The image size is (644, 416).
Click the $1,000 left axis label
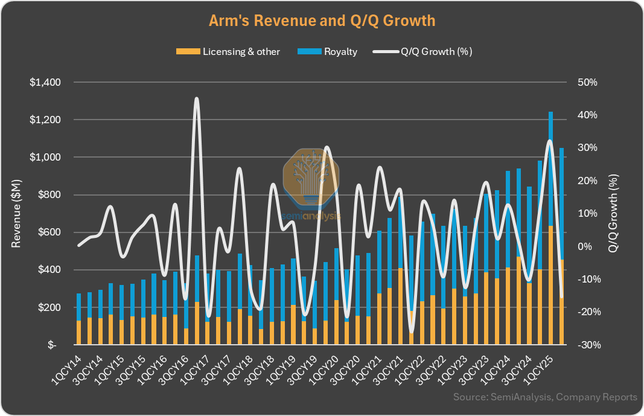[x=45, y=158]
